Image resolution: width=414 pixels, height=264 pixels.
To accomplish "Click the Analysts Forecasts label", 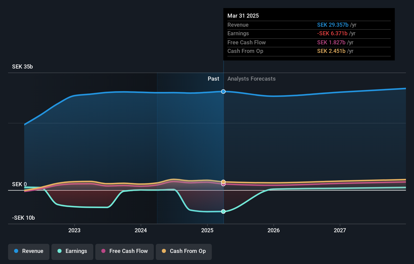I will pos(251,79).
